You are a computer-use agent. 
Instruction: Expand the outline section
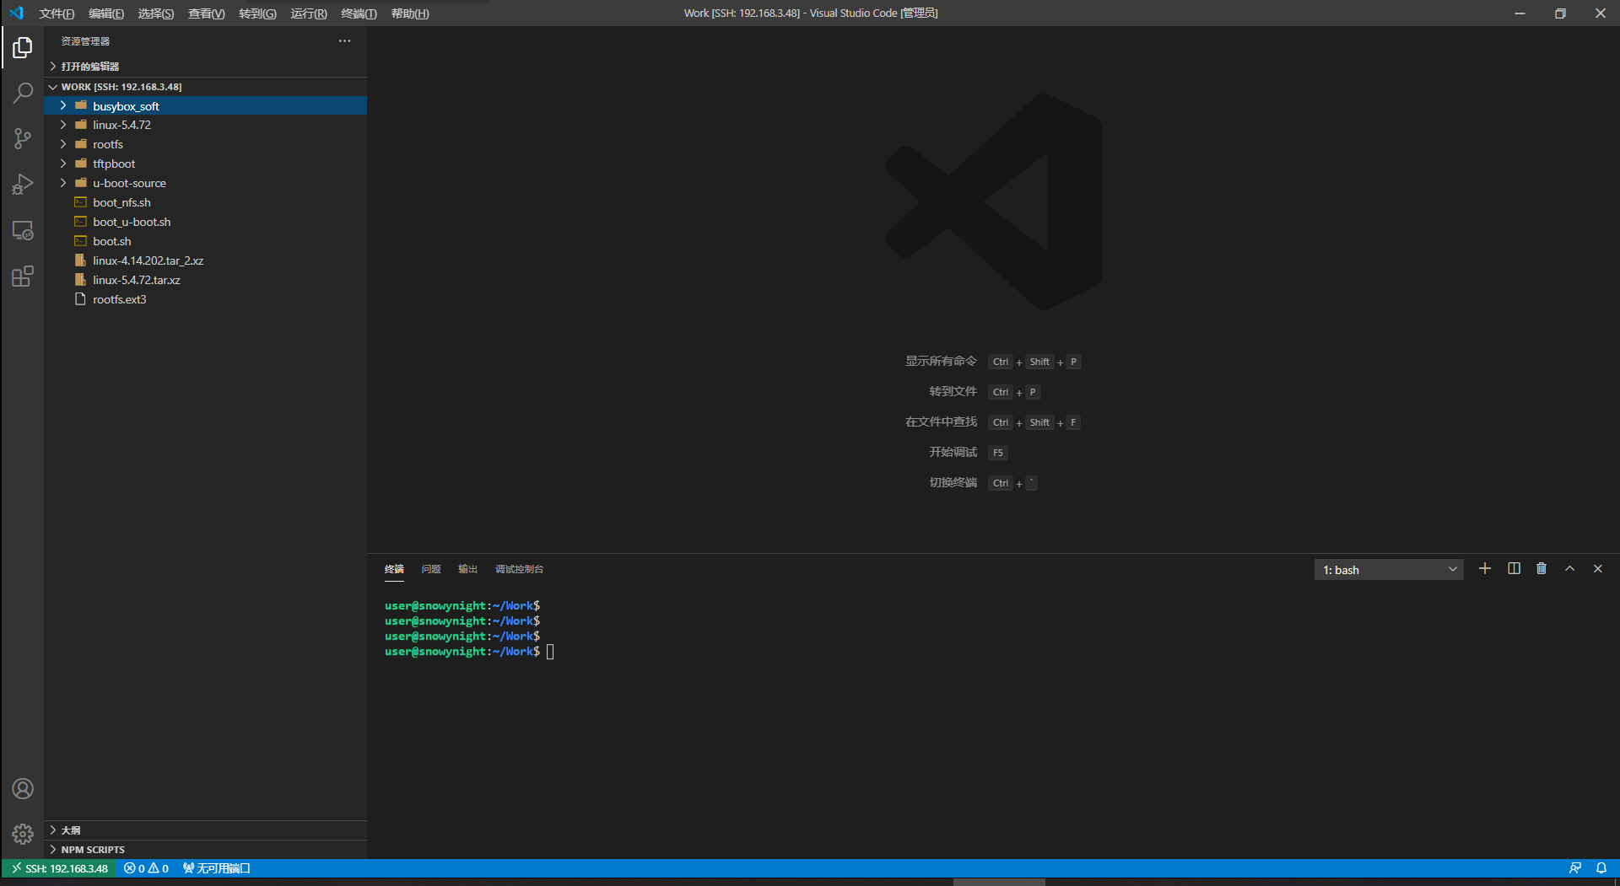tap(205, 830)
